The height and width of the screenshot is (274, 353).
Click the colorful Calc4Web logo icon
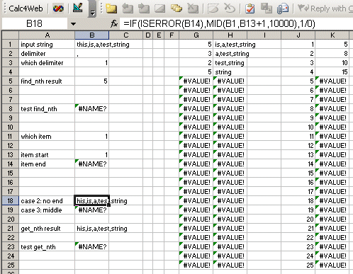tap(58, 8)
